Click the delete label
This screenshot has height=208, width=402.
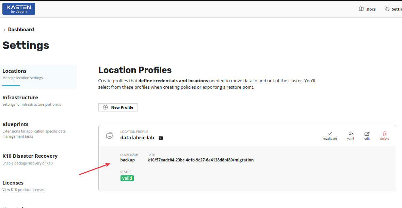385,139
